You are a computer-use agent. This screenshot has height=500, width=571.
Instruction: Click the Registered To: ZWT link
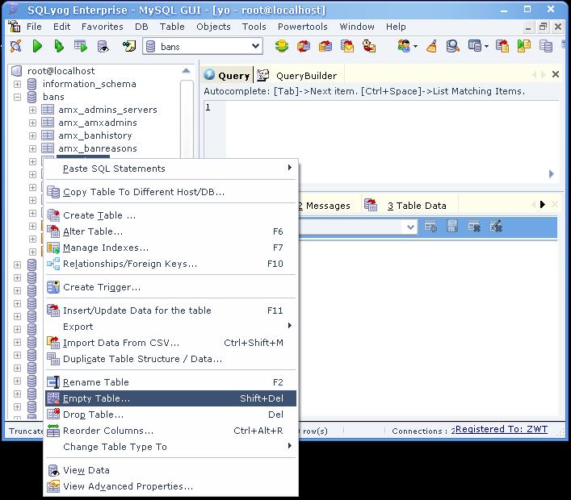tap(501, 429)
